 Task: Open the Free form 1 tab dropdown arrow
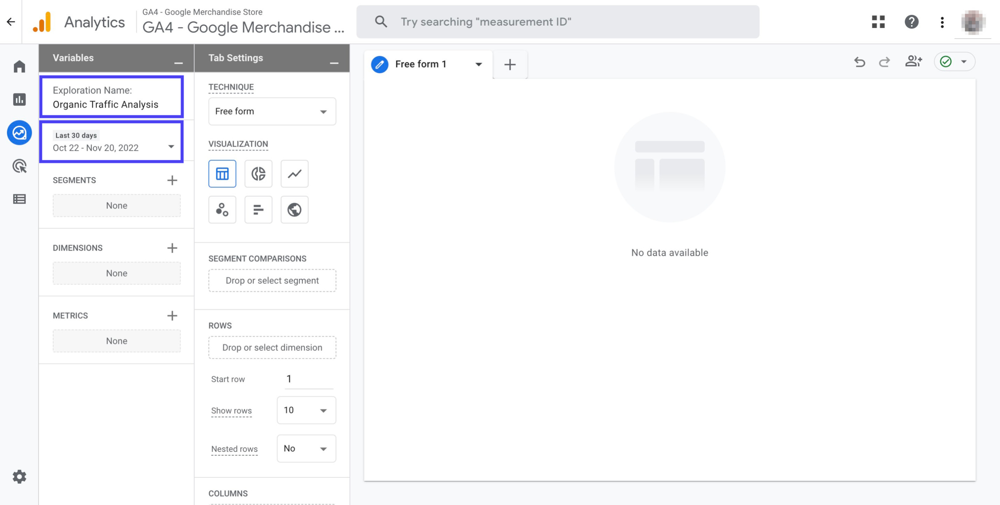pos(478,64)
